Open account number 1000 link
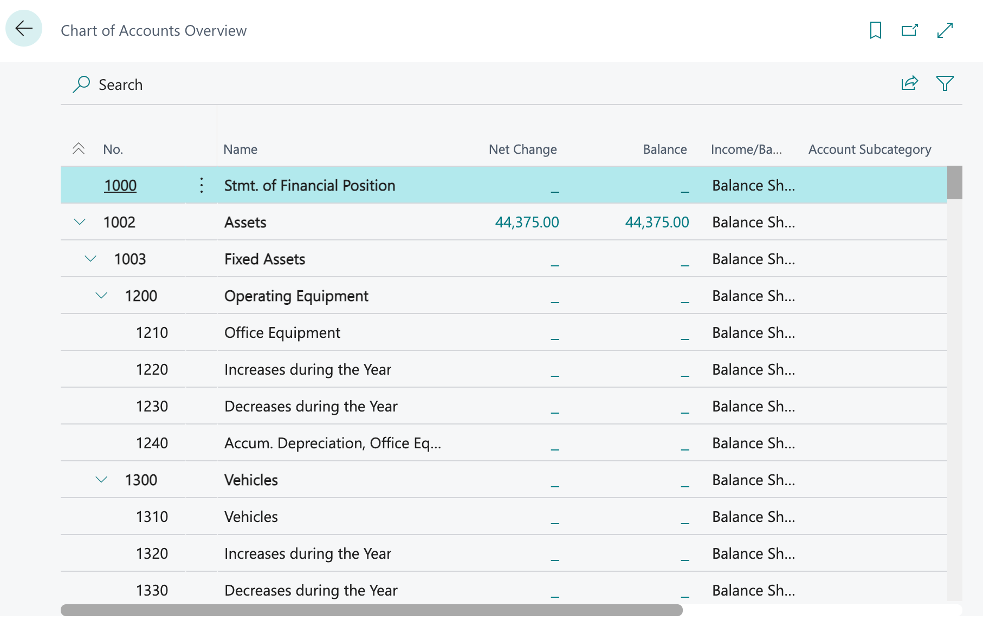This screenshot has width=983, height=627. click(x=120, y=185)
